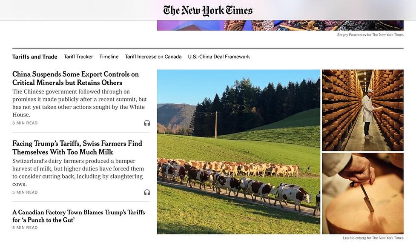Click the knife cutting cheese wheel photo
Screen dimensions: 416x245
click(362, 194)
